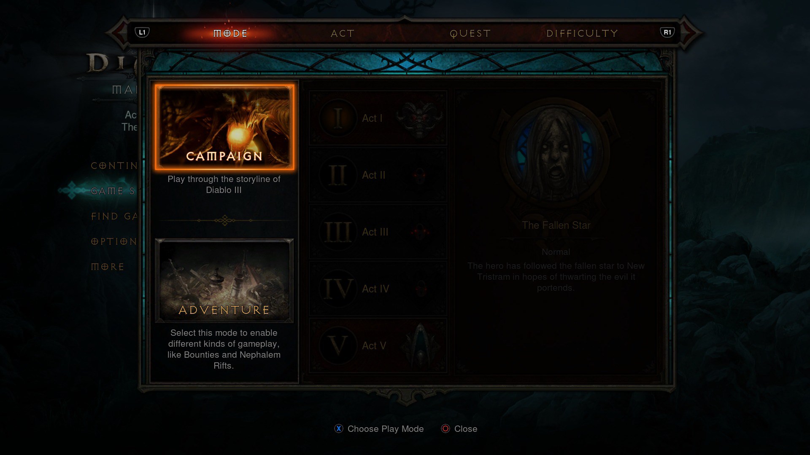Click the Roman numeral II medallion

click(337, 175)
